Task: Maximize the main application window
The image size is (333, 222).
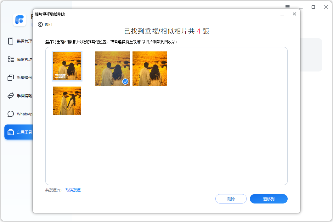Action: (x=313, y=7)
